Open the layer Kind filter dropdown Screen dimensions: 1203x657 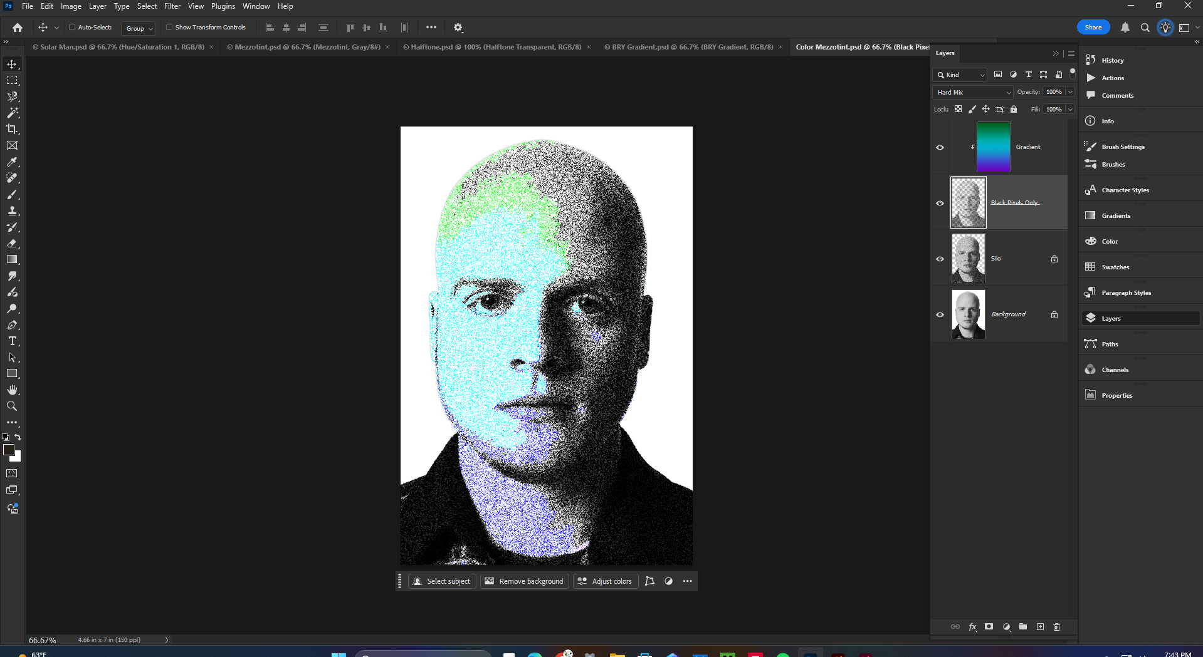point(960,75)
